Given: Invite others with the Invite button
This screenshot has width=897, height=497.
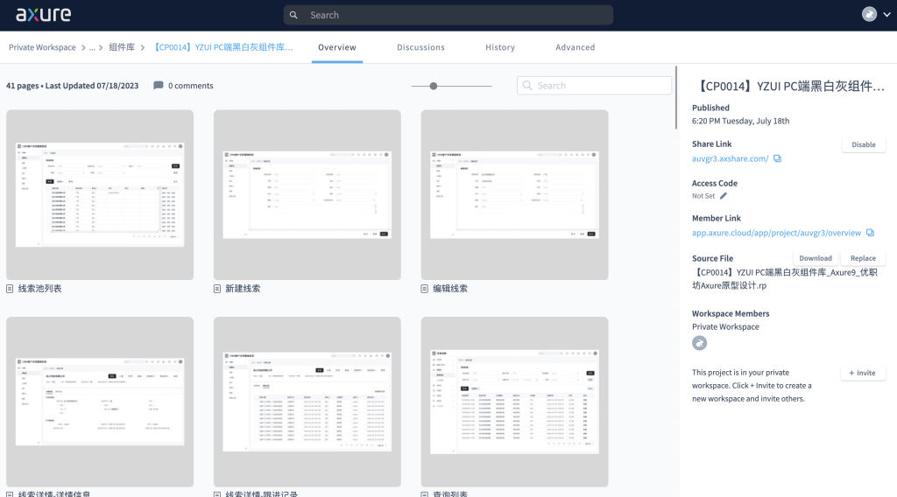Looking at the screenshot, I should pos(863,373).
